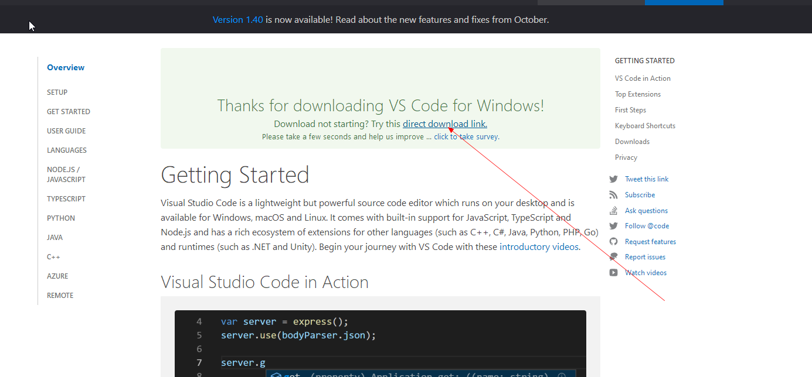Viewport: 812px width, 377px height.
Task: Open Keyboard Shortcuts under Getting Started
Action: pos(645,125)
